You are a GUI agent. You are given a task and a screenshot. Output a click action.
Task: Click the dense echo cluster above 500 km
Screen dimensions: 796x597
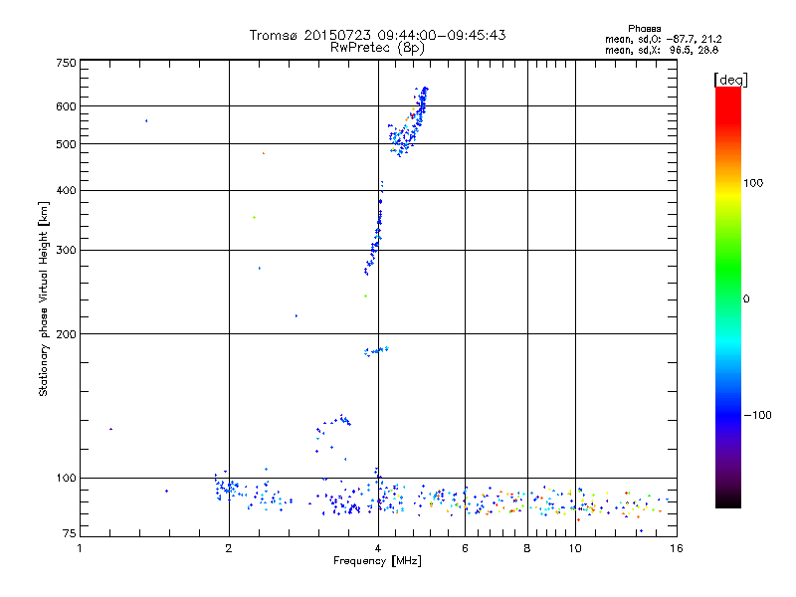(408, 121)
